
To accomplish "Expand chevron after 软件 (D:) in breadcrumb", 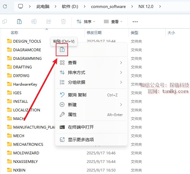I will point(85,6).
